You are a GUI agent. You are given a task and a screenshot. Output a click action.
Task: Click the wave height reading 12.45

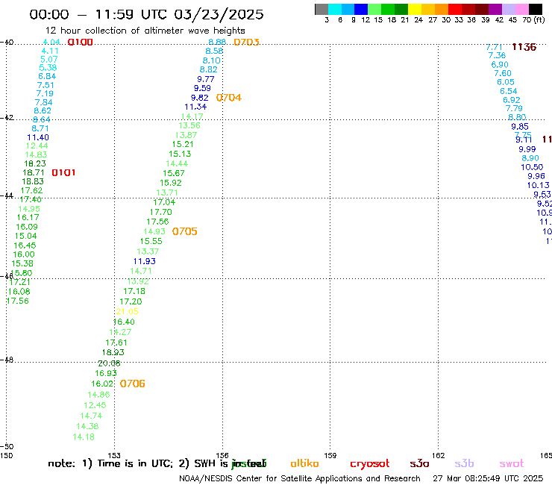tap(95, 405)
